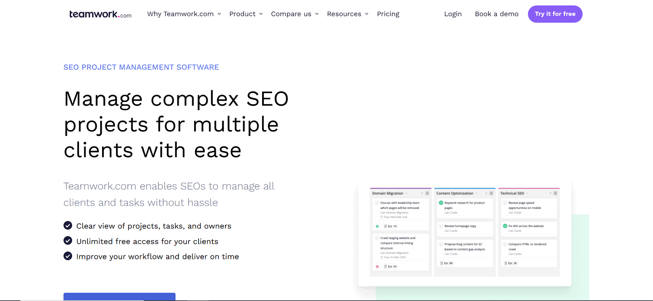Open the Product dropdown menu

point(245,14)
